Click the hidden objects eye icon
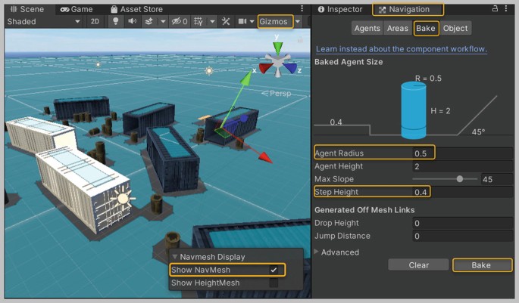519x303 pixels. (178, 22)
